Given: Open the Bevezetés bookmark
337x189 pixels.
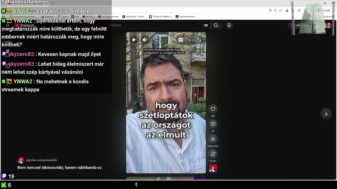Looking at the screenshot, I should (48, 17).
